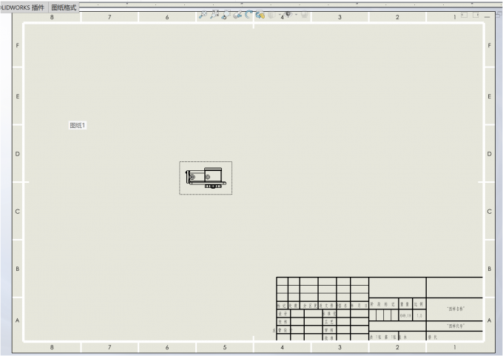Click the 设计 row label in the title block
Screen dimensions: 503x356
click(283, 314)
